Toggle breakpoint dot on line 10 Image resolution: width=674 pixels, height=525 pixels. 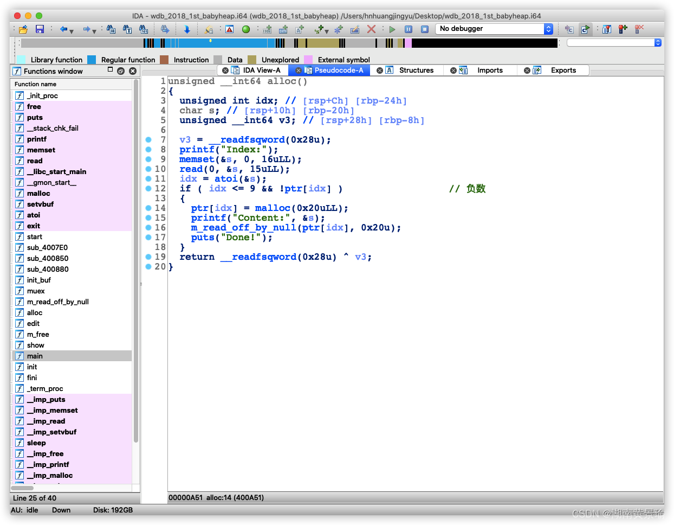point(148,169)
